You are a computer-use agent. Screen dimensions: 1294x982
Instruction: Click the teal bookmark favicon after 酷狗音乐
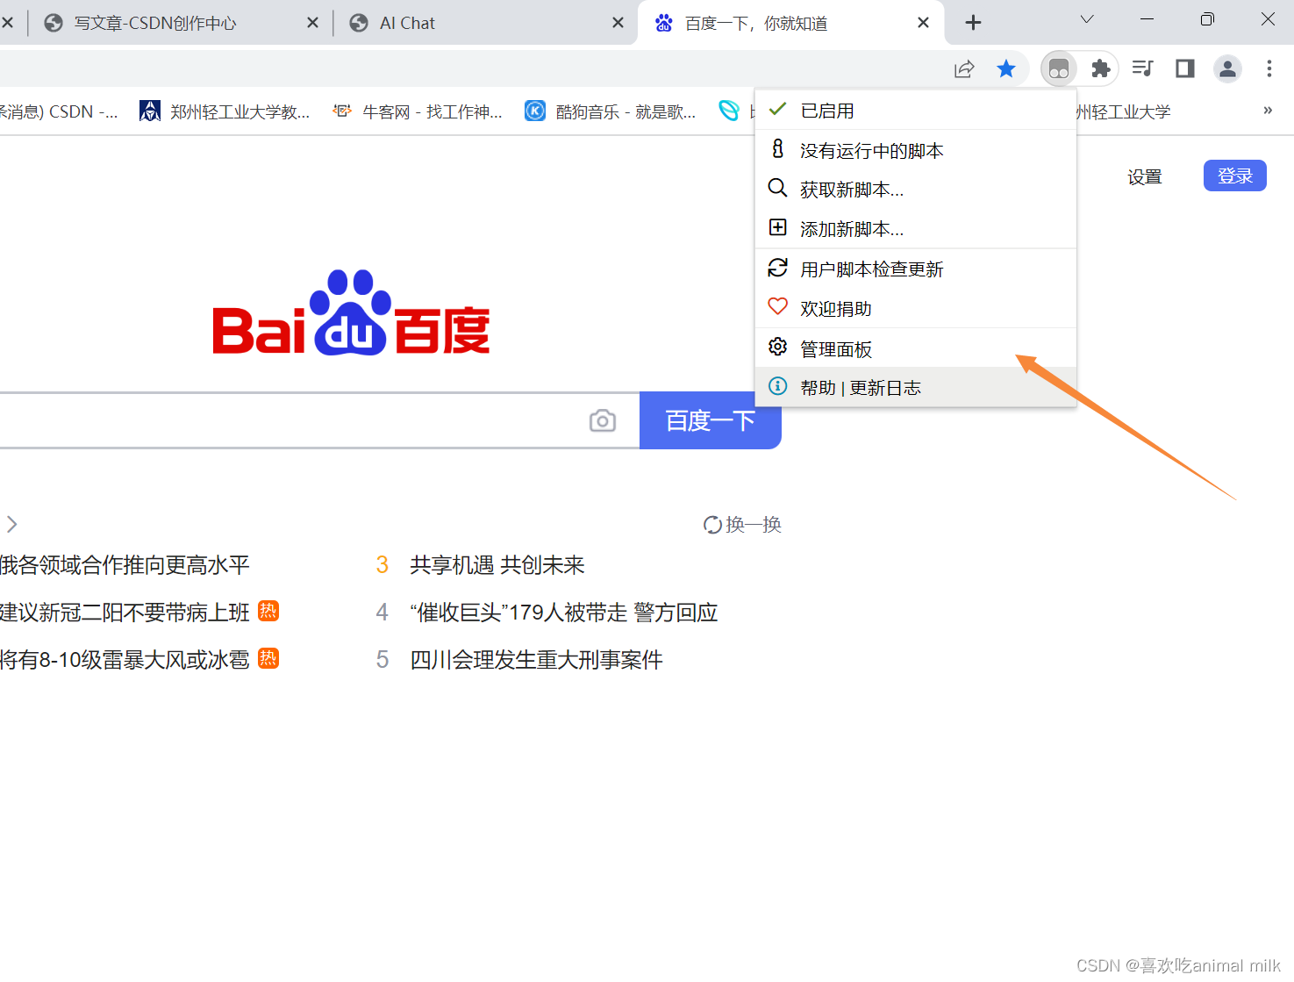[x=729, y=111]
